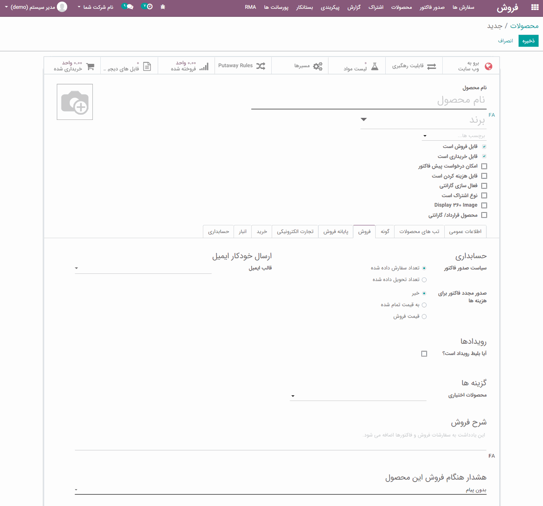Screen dimensions: 543x506
Task: Open the برند dropdown
Action: point(364,119)
